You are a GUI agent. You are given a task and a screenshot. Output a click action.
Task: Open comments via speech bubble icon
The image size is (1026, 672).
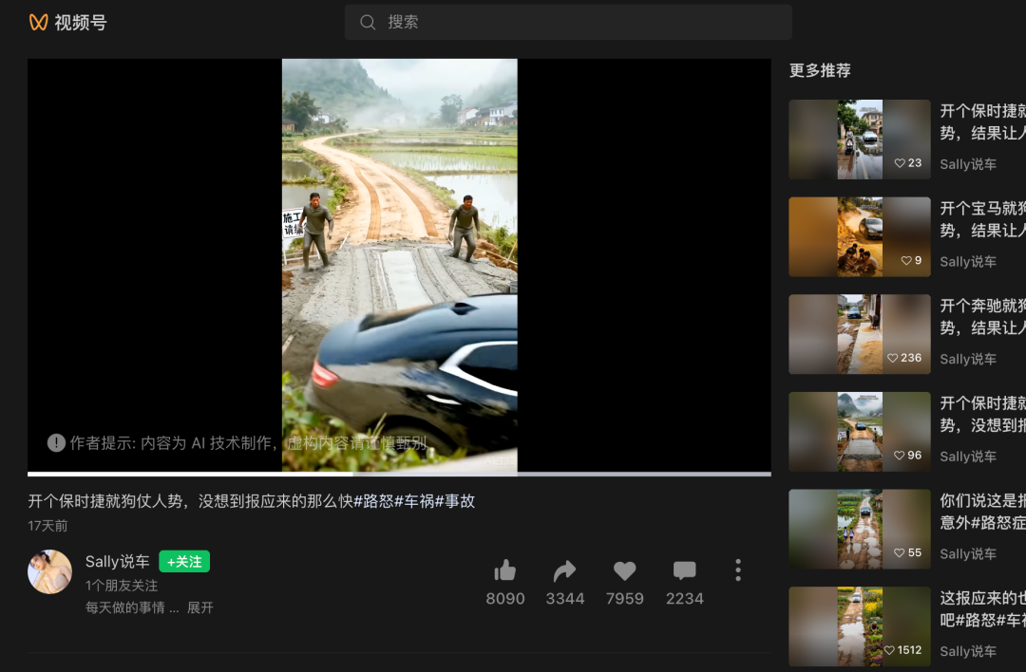tap(684, 570)
